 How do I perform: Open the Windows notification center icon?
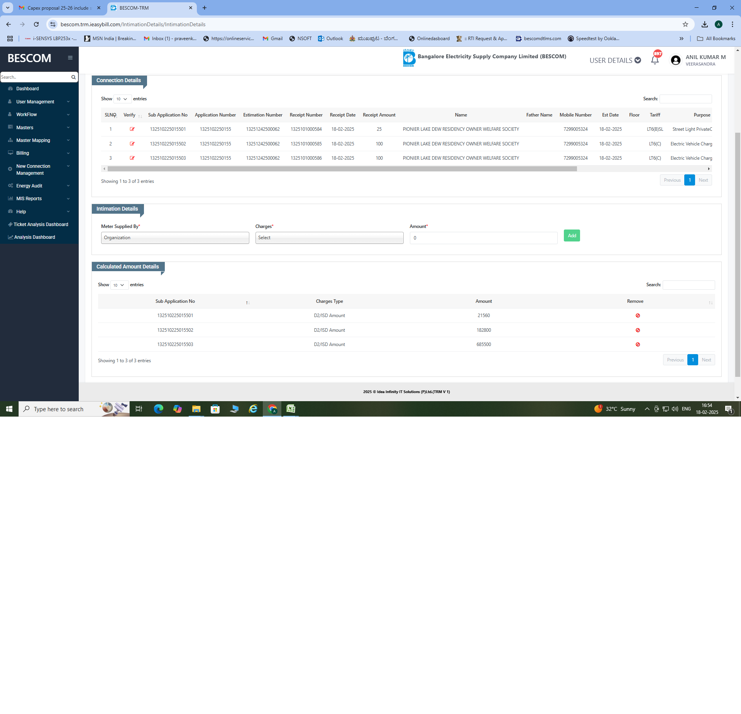[x=729, y=409]
